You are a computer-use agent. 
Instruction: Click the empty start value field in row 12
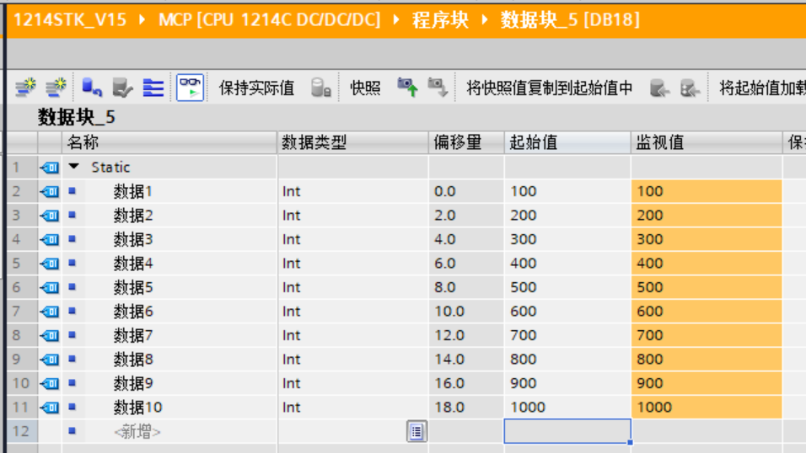click(x=567, y=431)
